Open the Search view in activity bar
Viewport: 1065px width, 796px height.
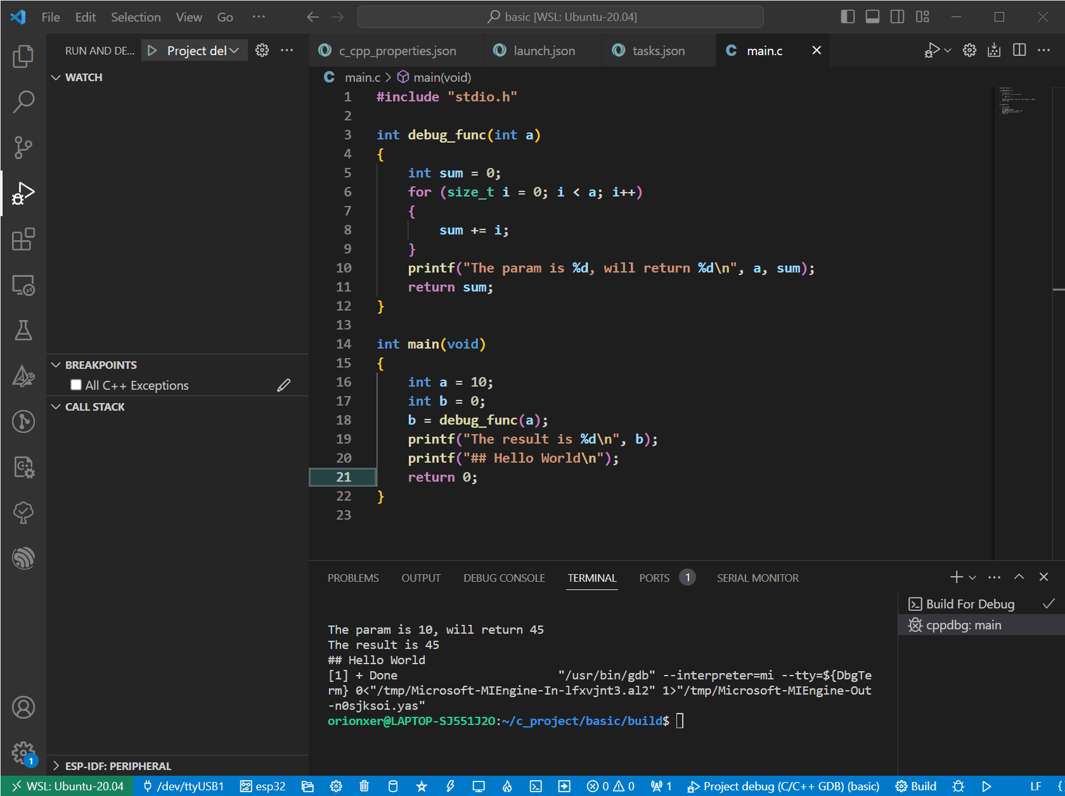(x=23, y=101)
